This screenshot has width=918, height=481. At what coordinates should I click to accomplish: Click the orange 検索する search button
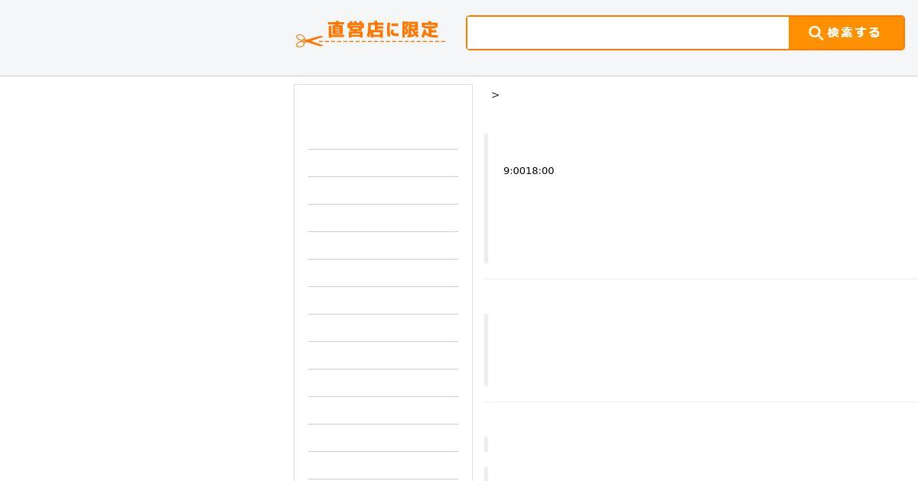pyautogui.click(x=846, y=33)
